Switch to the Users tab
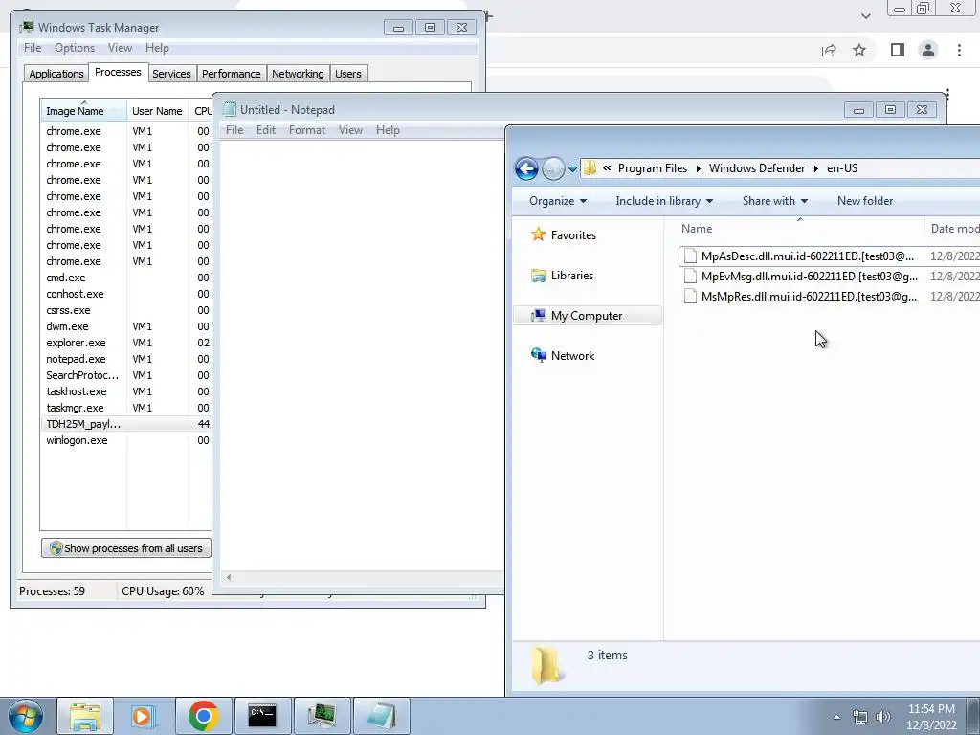 click(x=348, y=74)
